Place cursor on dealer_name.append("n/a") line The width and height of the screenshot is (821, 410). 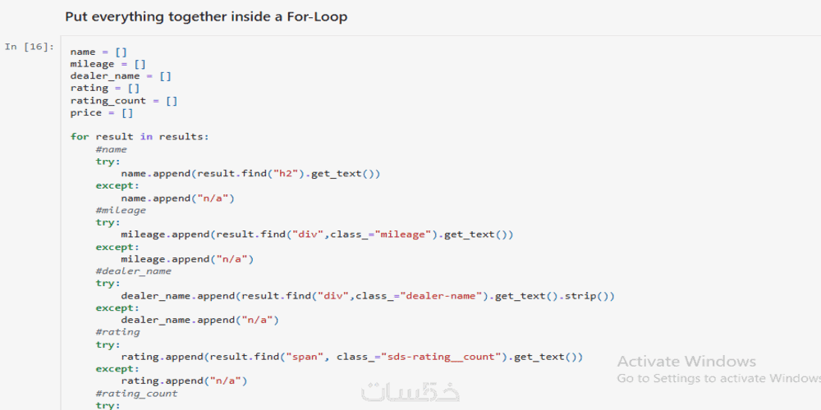coord(200,320)
